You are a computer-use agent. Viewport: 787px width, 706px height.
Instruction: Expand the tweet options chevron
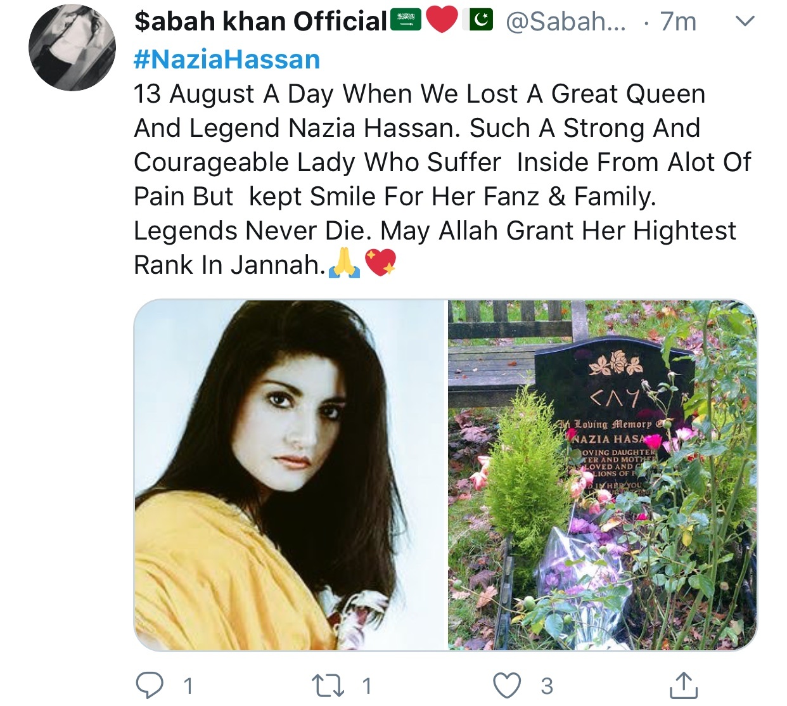[745, 21]
